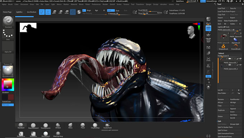Collapse the Subtool section header
The width and height of the screenshot is (244, 138).
[x=221, y=53]
